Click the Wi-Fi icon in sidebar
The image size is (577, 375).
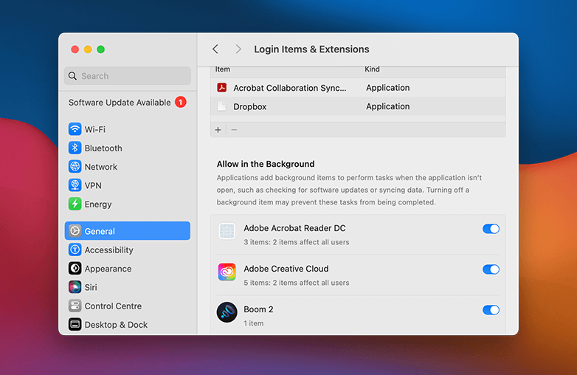(75, 129)
